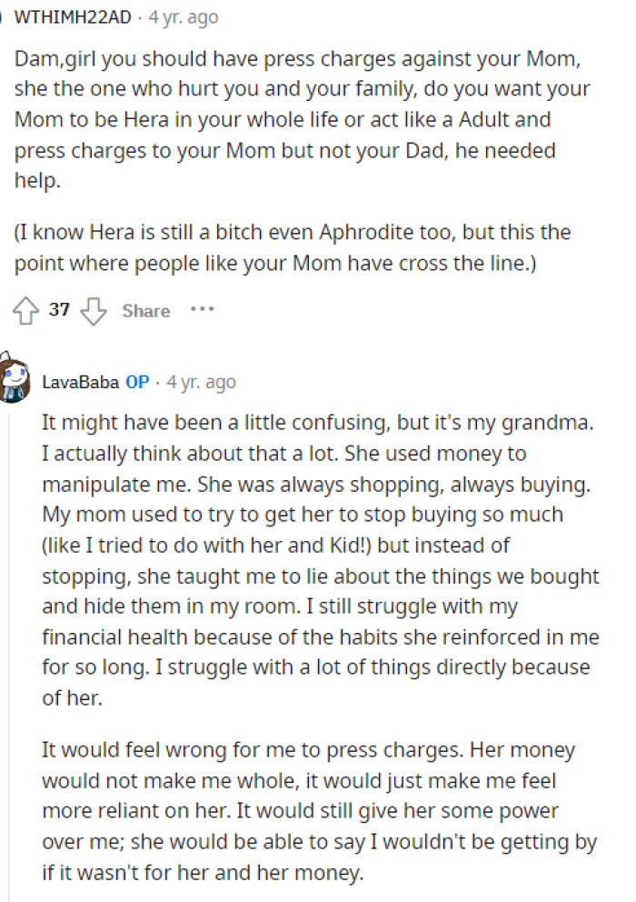Screen dimensions: 636x902
Task: Click the '37' vote count
Action: pos(58,310)
